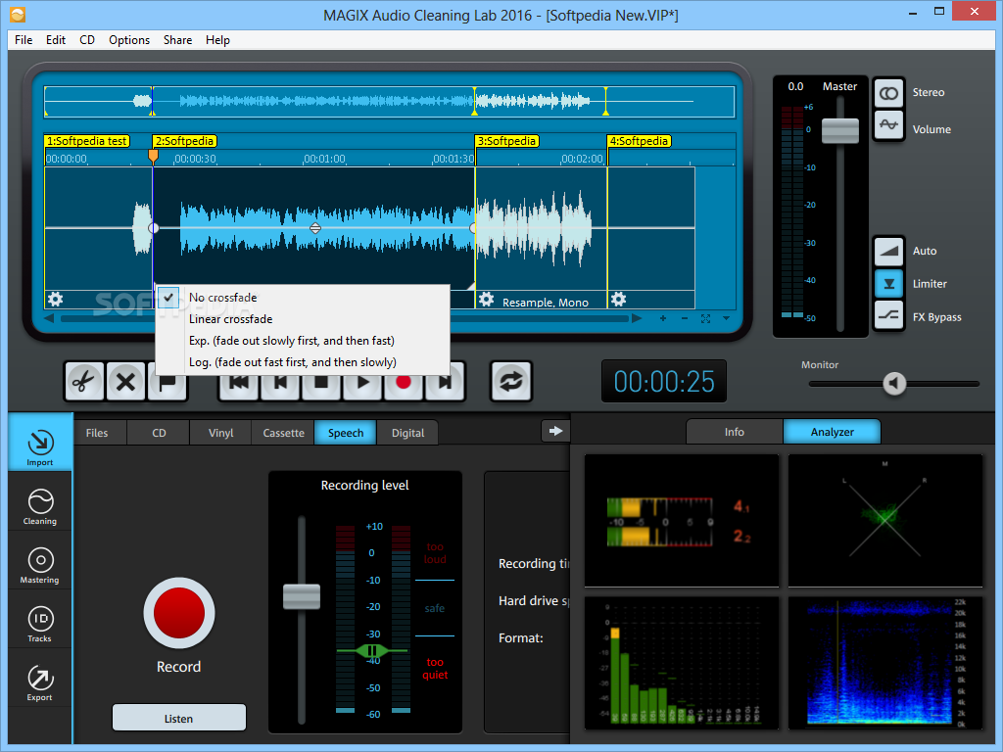Toggle the FX Bypass button
The image size is (1003, 752).
click(888, 315)
